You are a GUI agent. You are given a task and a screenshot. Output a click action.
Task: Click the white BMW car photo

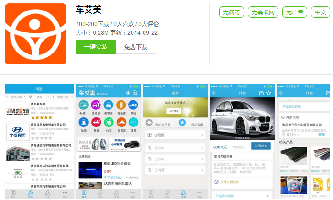click(x=242, y=119)
